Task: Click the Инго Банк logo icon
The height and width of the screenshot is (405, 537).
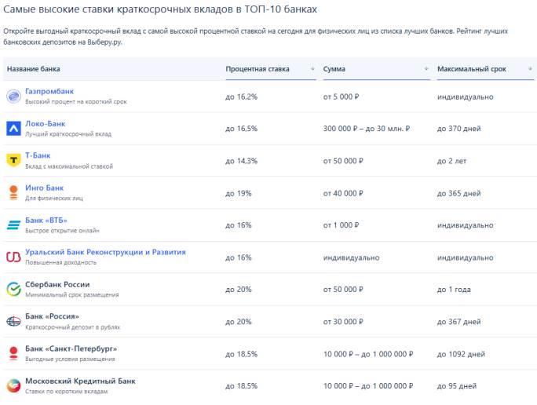Action: coord(13,192)
